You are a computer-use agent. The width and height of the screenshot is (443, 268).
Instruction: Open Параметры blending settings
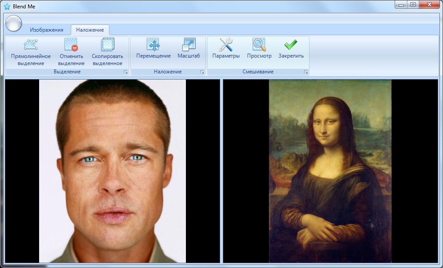click(x=226, y=49)
